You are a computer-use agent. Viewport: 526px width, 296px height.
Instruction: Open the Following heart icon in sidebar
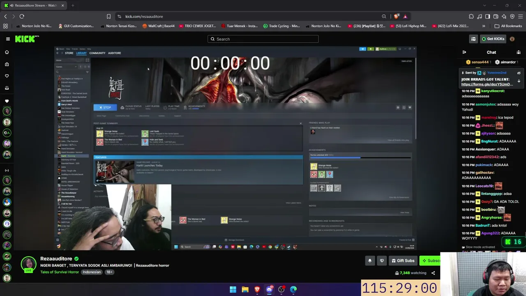coord(7,76)
